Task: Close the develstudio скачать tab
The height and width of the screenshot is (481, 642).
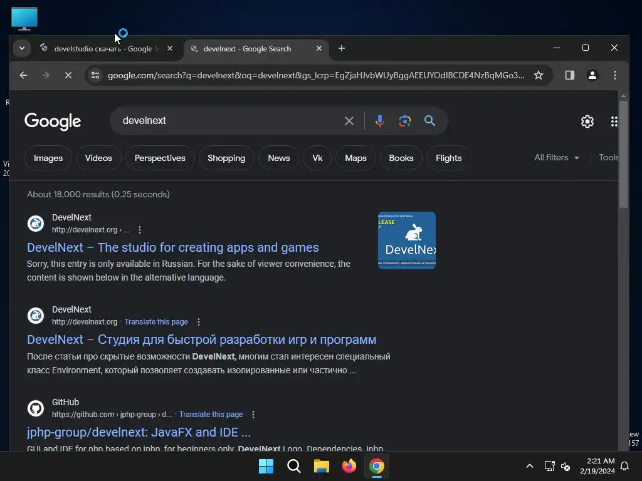Action: tap(170, 48)
